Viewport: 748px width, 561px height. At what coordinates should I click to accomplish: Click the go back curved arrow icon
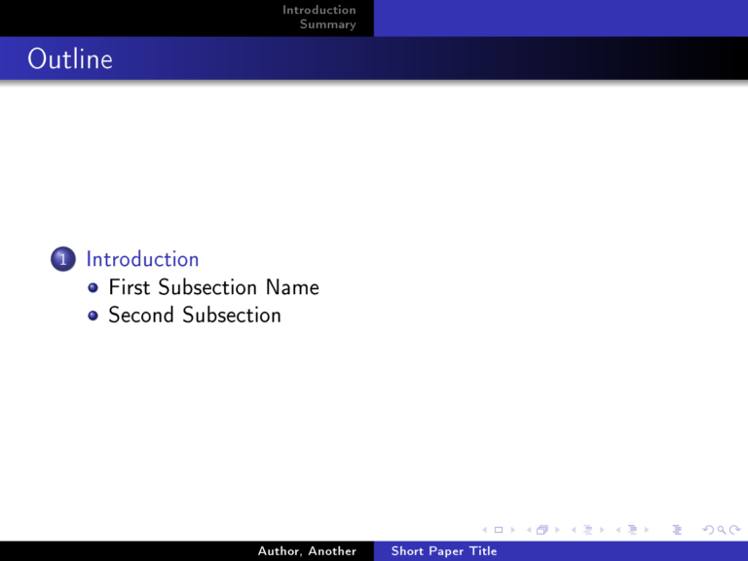tap(706, 530)
